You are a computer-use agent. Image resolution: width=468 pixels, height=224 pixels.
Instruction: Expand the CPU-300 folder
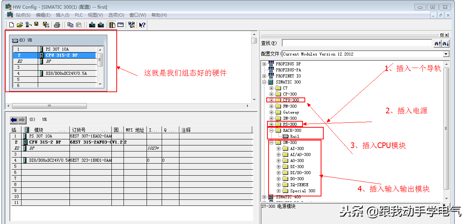coord(272,100)
